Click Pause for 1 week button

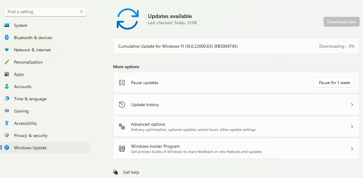[335, 83]
